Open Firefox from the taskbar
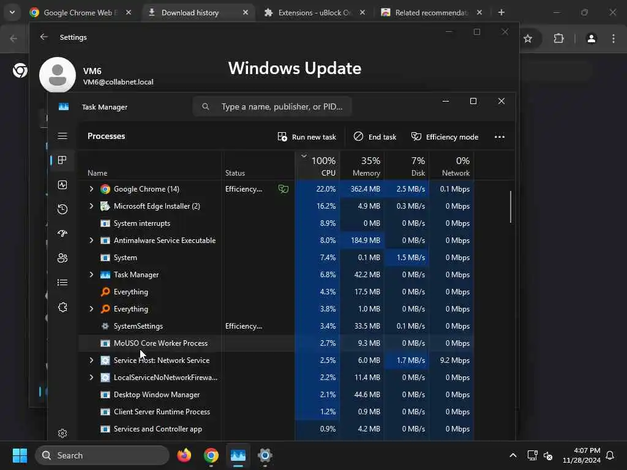This screenshot has width=627, height=470. click(x=184, y=455)
